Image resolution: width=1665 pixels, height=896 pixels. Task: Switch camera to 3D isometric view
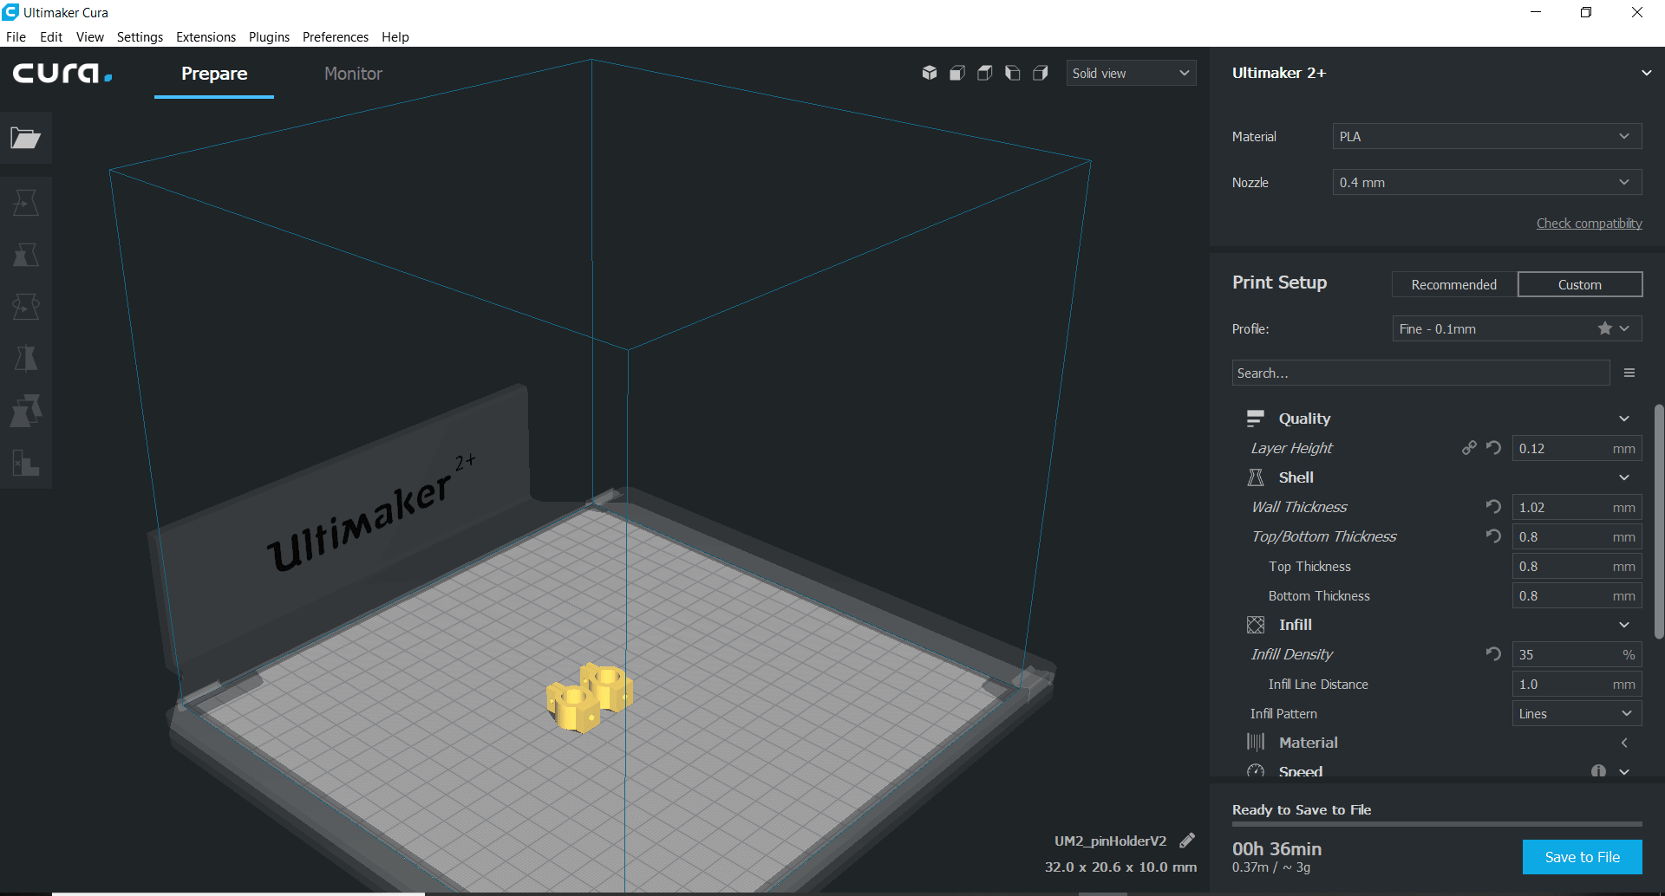click(930, 73)
